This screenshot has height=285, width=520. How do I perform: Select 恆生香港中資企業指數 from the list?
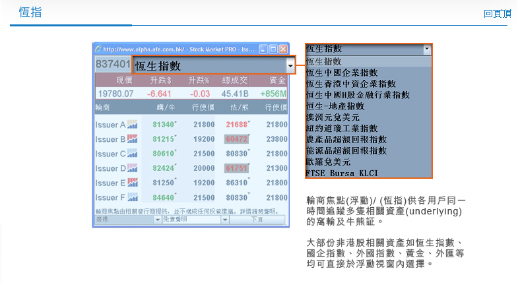tap(368, 84)
